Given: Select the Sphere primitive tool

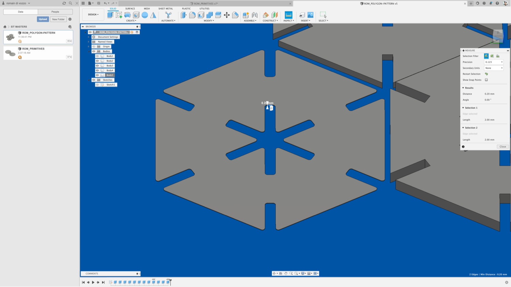Looking at the screenshot, I should (145, 15).
